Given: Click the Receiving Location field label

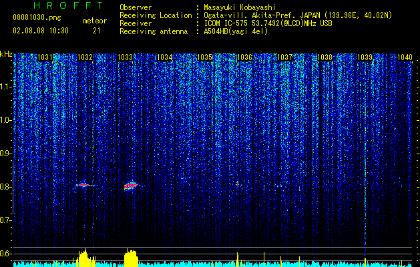Looking at the screenshot, I should pos(156,15).
